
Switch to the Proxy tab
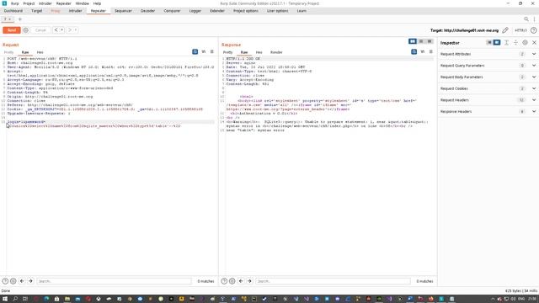tap(56, 11)
